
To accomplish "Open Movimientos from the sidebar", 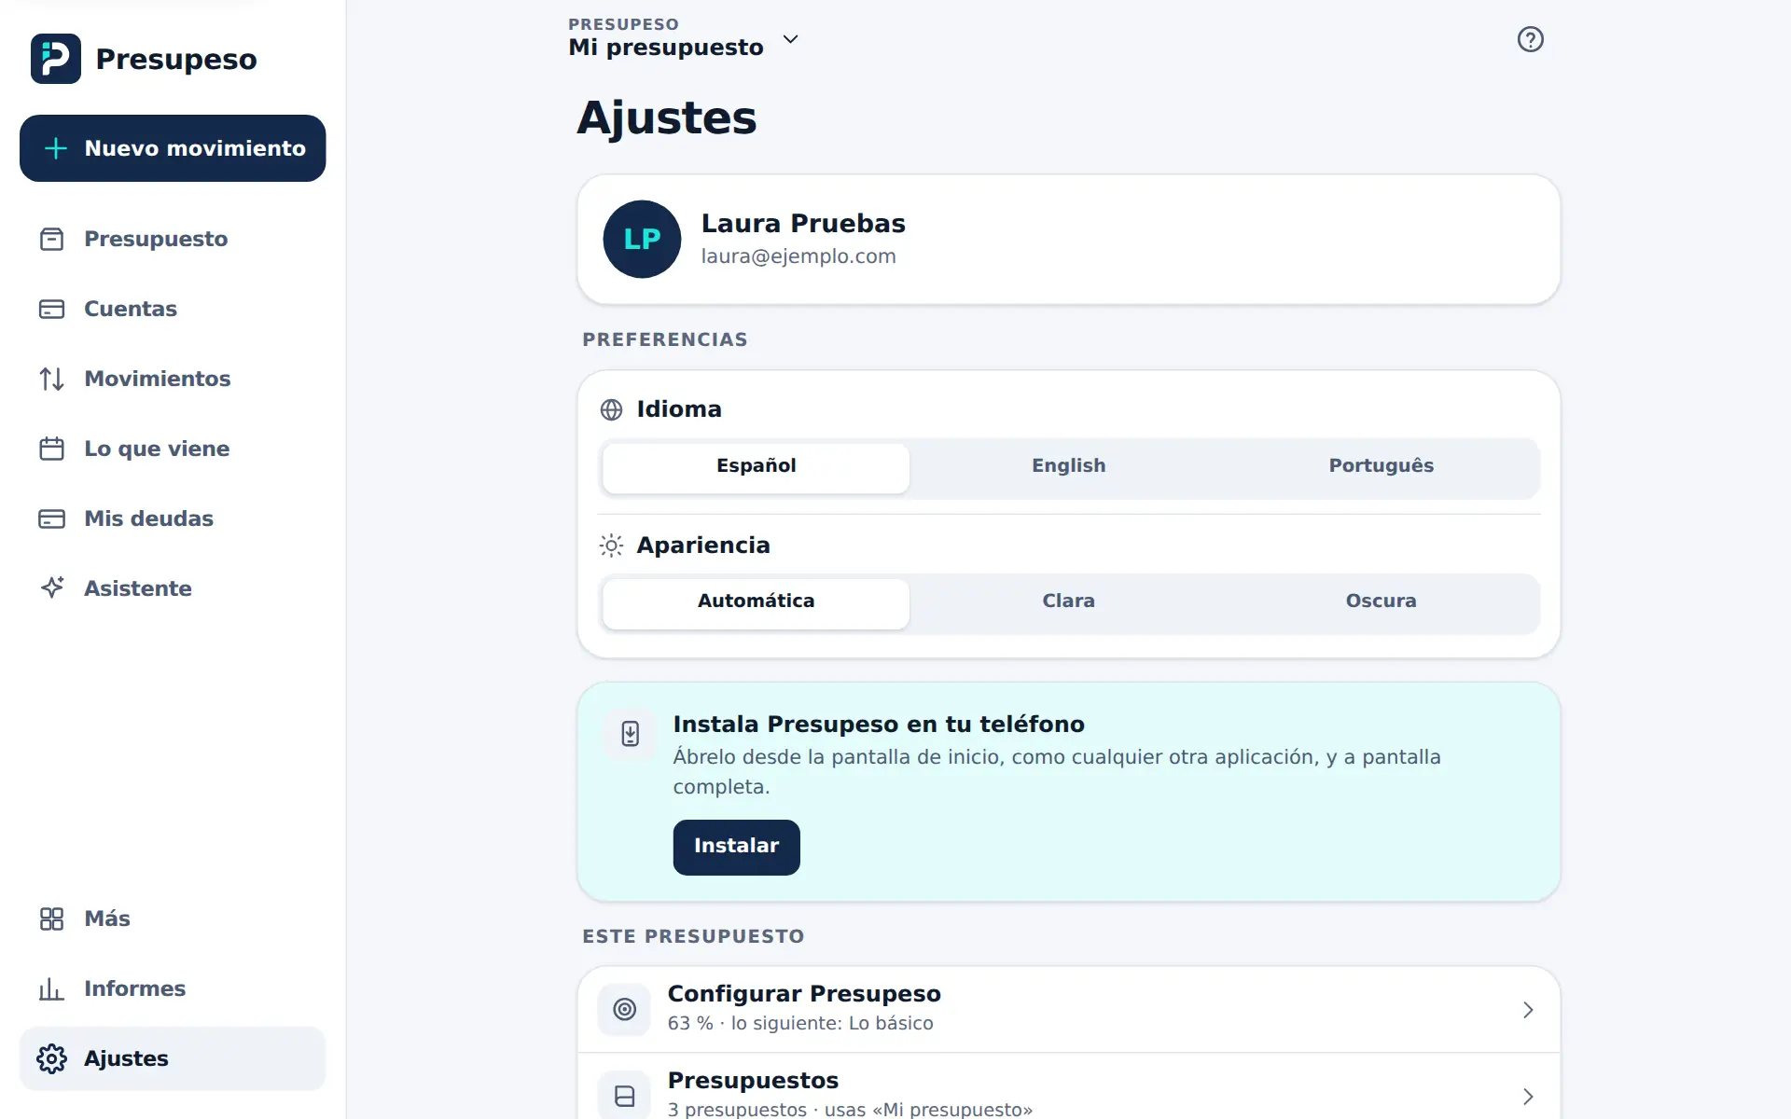I will [x=173, y=379].
